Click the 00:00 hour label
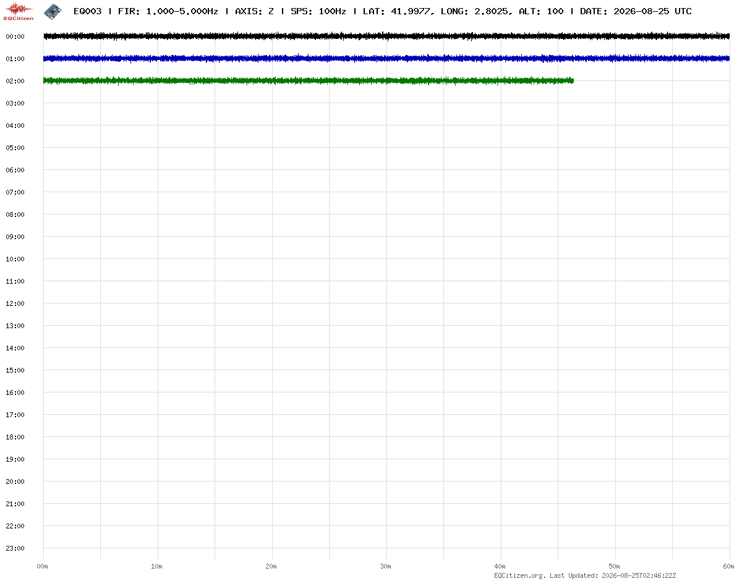The height and width of the screenshot is (581, 742). pyautogui.click(x=15, y=36)
